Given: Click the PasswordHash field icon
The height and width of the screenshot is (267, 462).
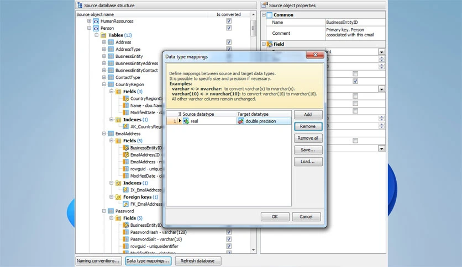Looking at the screenshot, I should [x=126, y=232].
